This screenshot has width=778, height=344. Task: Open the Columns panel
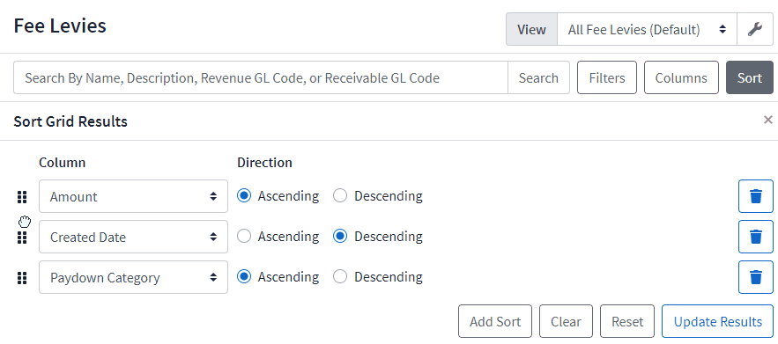click(x=681, y=77)
